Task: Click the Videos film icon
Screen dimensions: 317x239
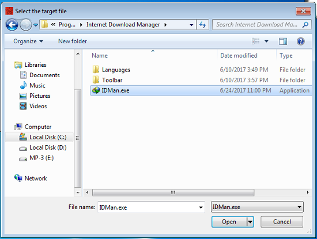Action: click(23, 106)
